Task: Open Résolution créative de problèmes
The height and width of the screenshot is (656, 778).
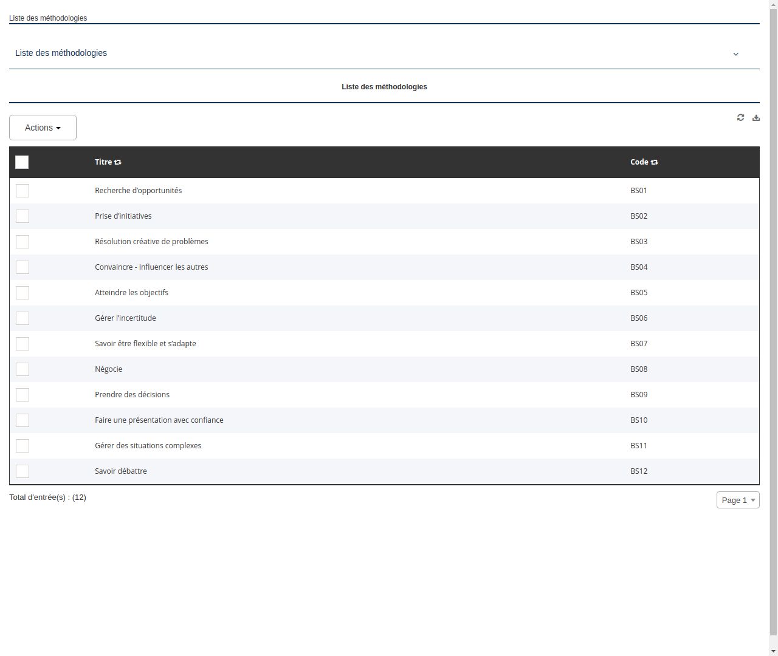Action: pos(151,241)
